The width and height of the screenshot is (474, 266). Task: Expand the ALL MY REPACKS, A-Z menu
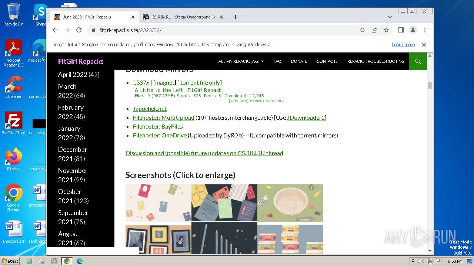click(241, 61)
